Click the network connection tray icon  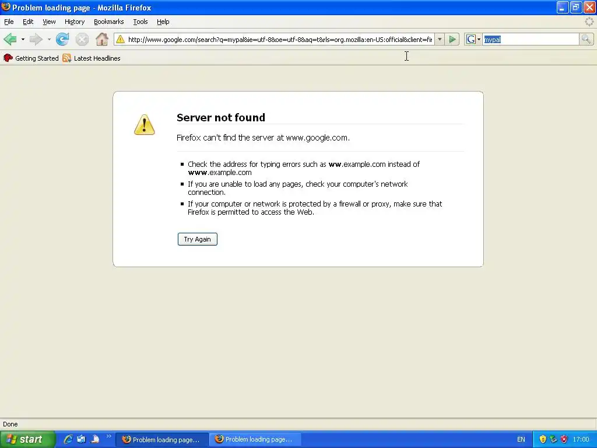tap(553, 439)
